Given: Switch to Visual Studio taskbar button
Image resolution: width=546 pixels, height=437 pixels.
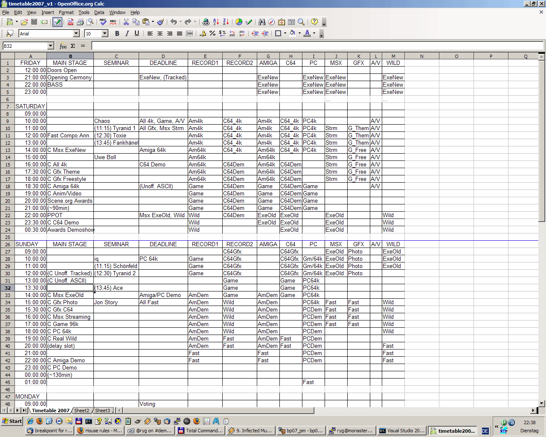Looking at the screenshot, I should (x=402, y=431).
